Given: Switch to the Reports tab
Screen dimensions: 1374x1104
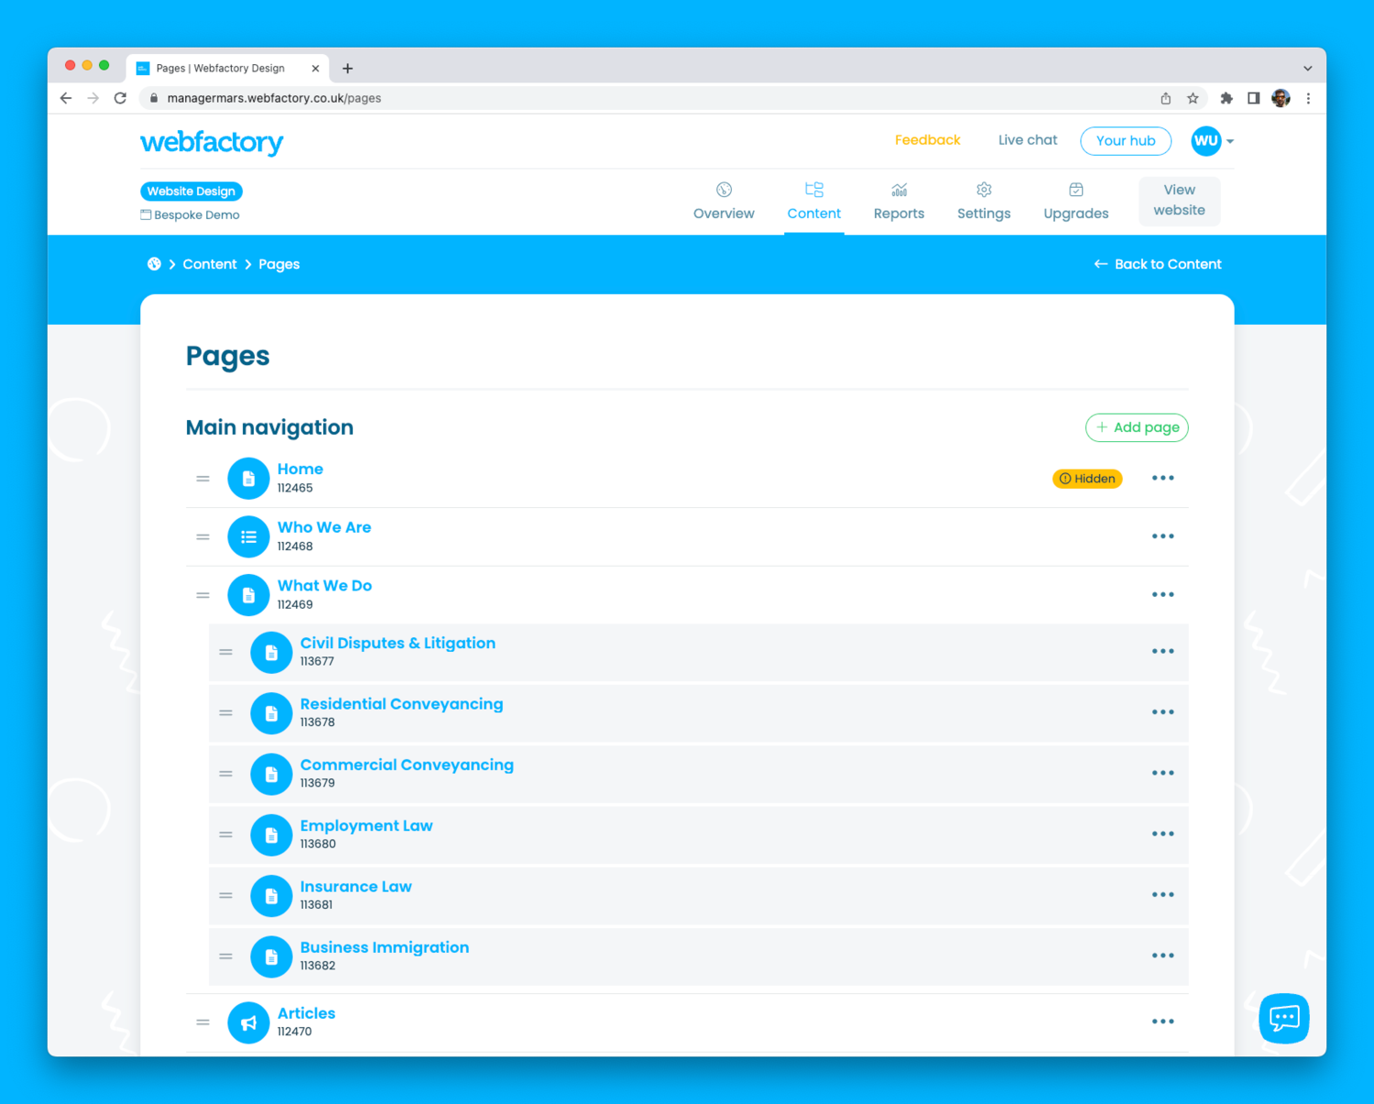Looking at the screenshot, I should tap(899, 201).
